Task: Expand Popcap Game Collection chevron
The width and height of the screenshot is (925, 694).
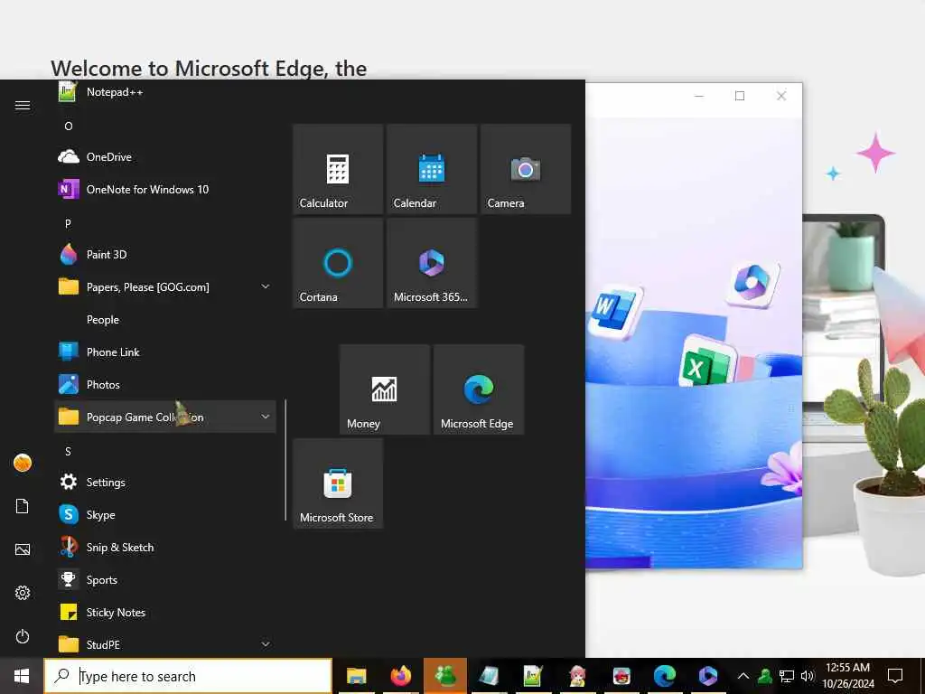Action: click(x=266, y=417)
